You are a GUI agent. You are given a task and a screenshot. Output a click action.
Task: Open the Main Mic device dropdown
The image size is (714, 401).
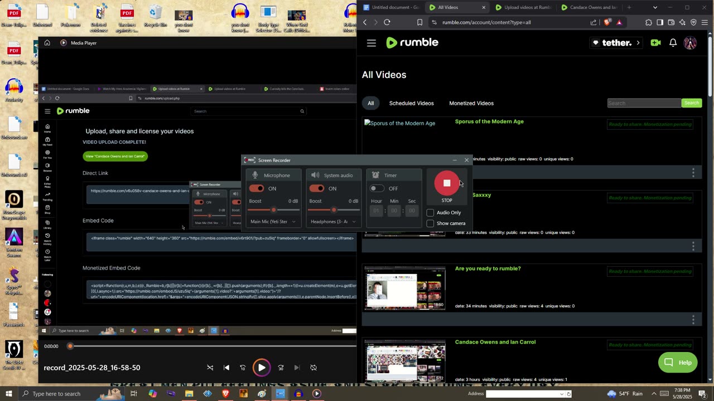click(273, 222)
